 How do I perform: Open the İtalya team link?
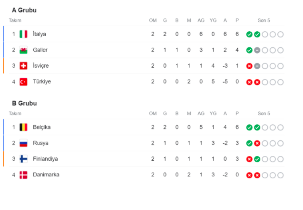(x=39, y=34)
